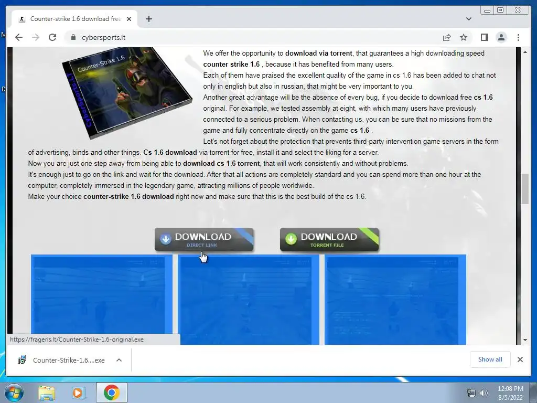Click the bold text "Cs 1.6 download"
The width and height of the screenshot is (537, 403).
pos(170,153)
